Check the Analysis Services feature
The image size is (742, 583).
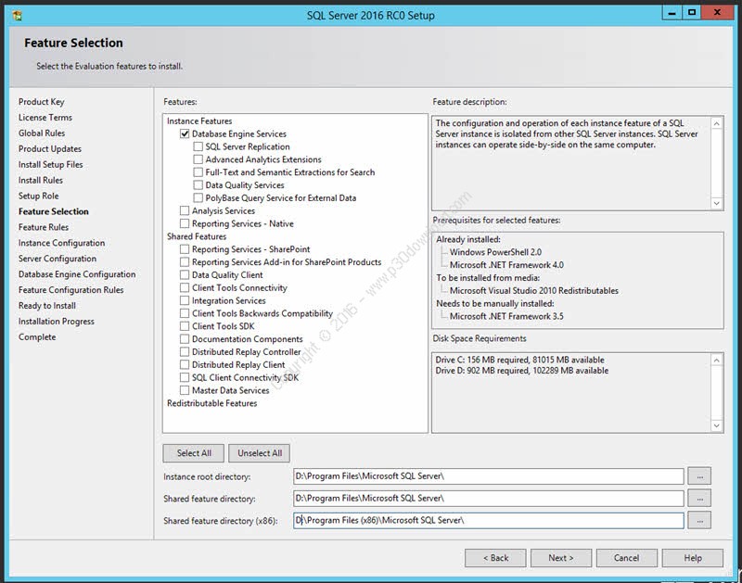tap(185, 210)
